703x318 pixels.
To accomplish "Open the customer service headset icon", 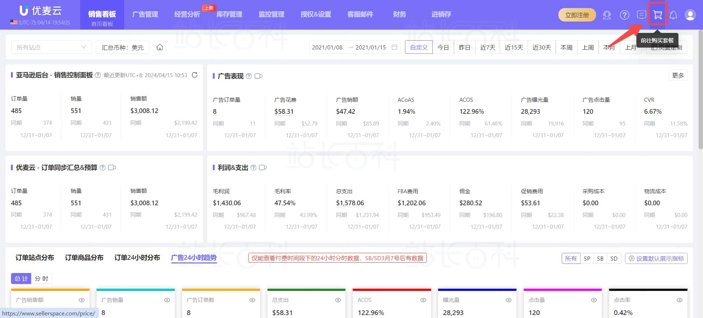I will pyautogui.click(x=607, y=15).
